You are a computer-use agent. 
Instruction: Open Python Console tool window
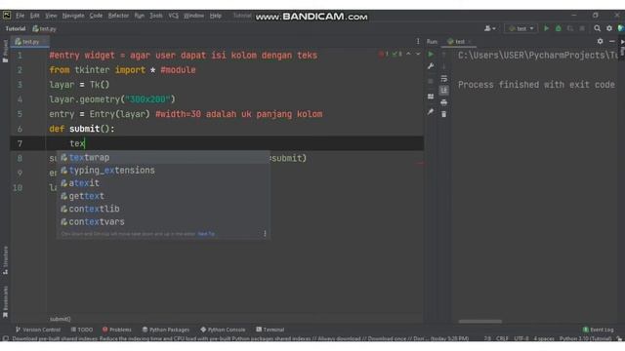(x=223, y=330)
